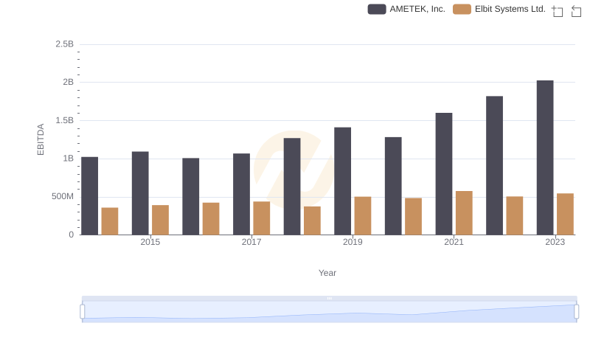Click the 2021 Elbit Systems bar
Viewport: 590px width, 340px height.
click(464, 213)
